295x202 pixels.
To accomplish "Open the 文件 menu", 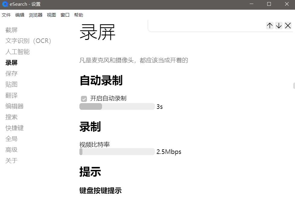I will (x=6, y=15).
